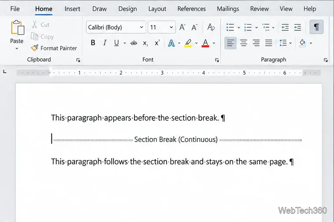Viewport: 334px width, 222px height.
Task: Open the Clipboard dialog launcher
Action: 78,60
